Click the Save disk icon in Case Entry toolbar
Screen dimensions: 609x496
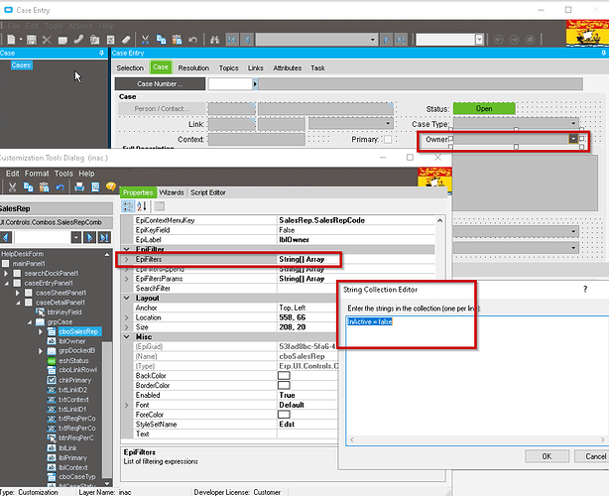point(32,40)
